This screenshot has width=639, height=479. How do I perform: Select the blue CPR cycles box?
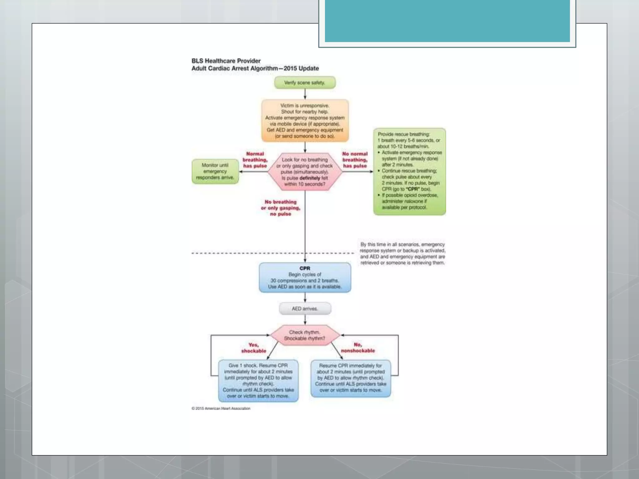tap(305, 278)
